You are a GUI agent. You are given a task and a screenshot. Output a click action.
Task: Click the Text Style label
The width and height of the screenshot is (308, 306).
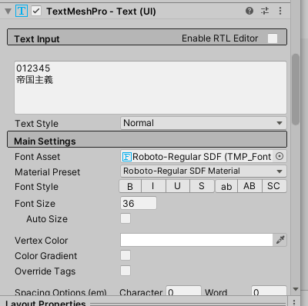pyautogui.click(x=36, y=124)
